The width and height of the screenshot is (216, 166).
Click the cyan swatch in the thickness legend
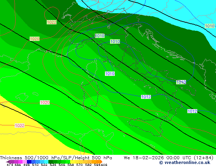click(x=46, y=162)
